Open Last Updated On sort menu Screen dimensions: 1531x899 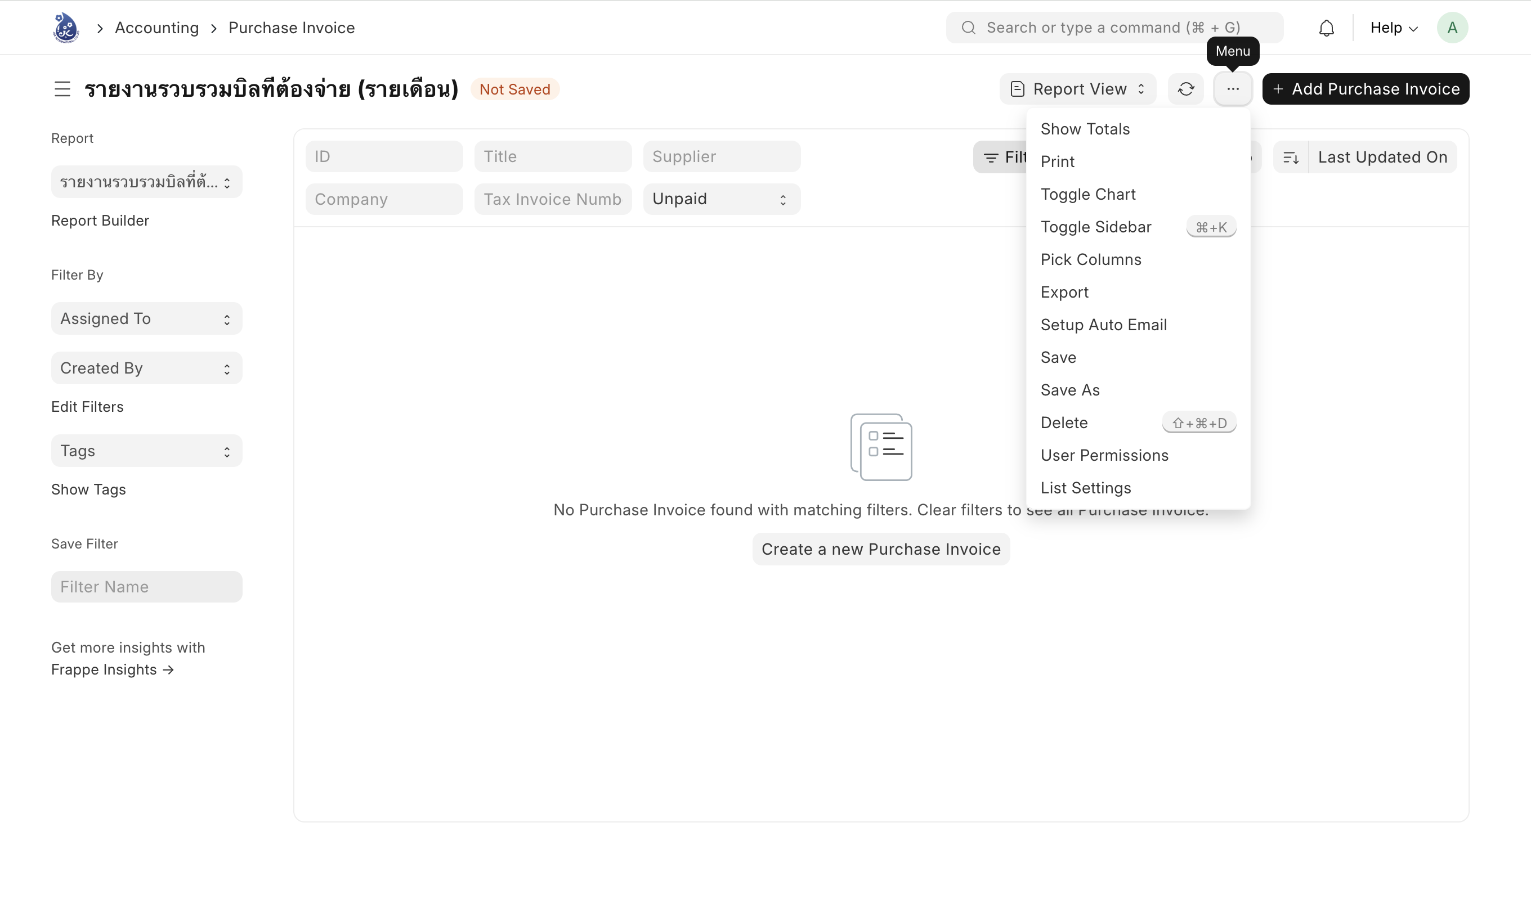(x=1383, y=158)
